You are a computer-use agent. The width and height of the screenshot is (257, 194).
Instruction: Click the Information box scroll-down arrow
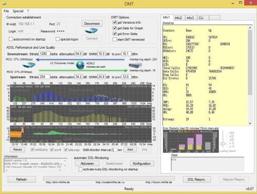pyautogui.click(x=65, y=165)
